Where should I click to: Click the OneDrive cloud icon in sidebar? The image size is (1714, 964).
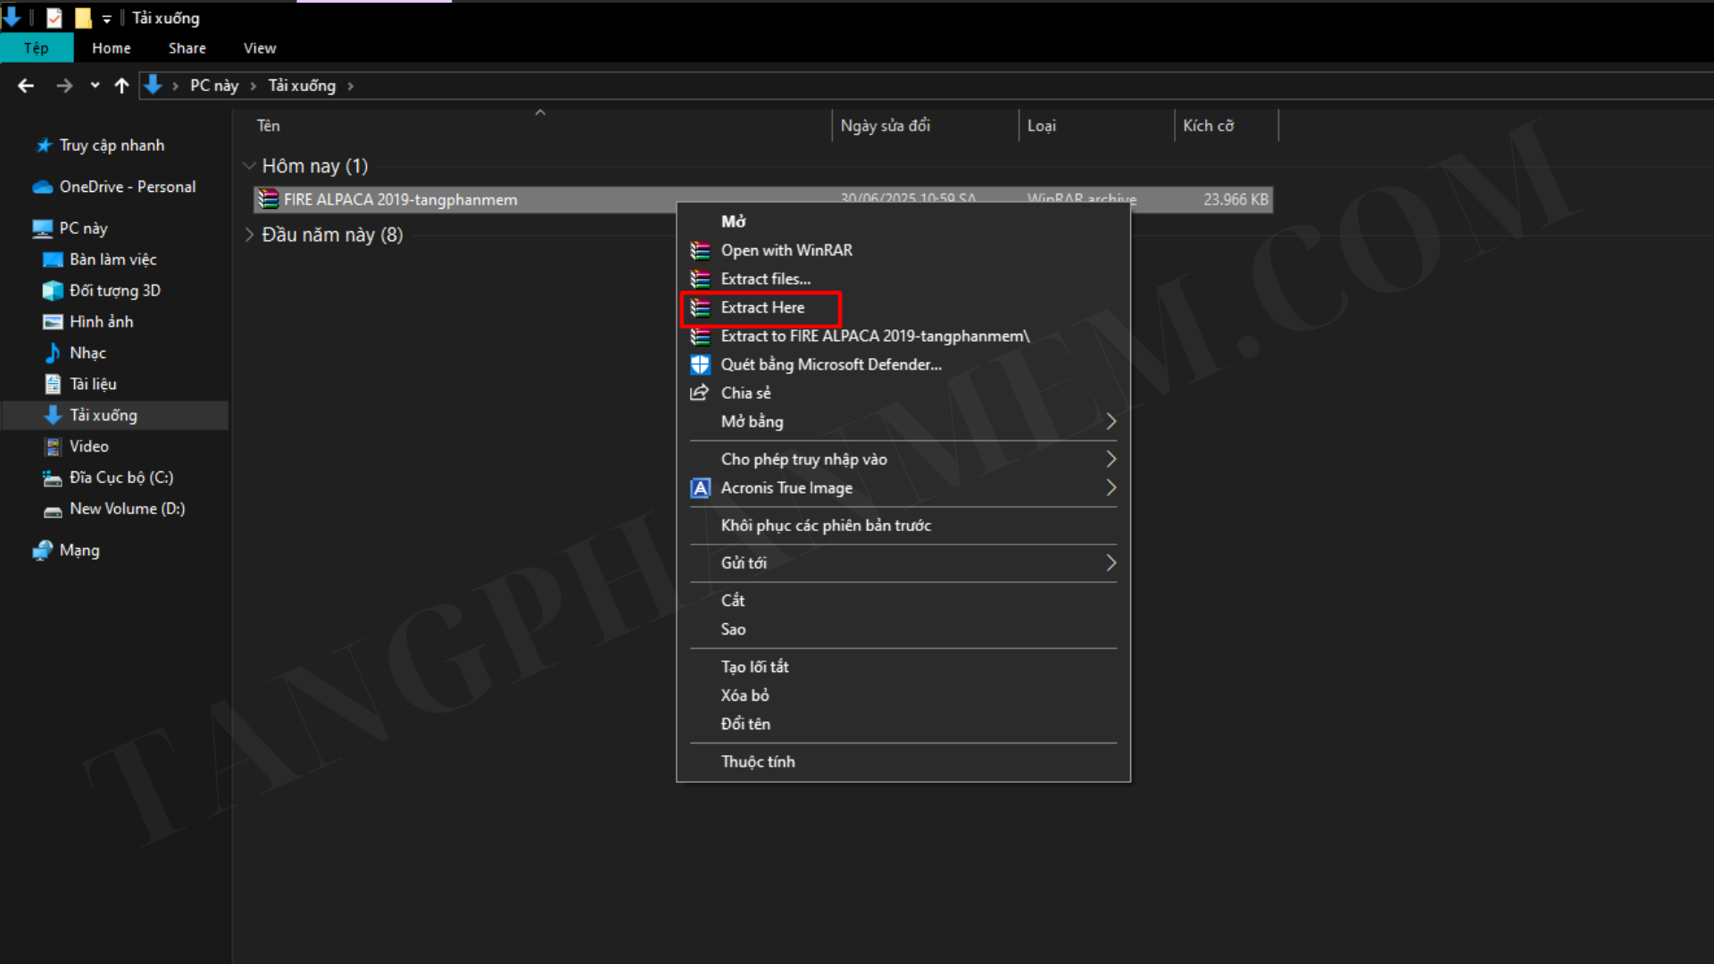tap(42, 187)
